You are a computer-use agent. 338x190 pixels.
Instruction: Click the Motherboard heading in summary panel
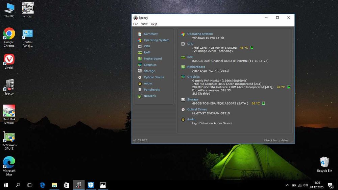tap(196, 67)
